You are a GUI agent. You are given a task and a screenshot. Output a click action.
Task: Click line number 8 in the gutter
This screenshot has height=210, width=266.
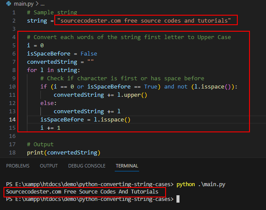pos(14,70)
